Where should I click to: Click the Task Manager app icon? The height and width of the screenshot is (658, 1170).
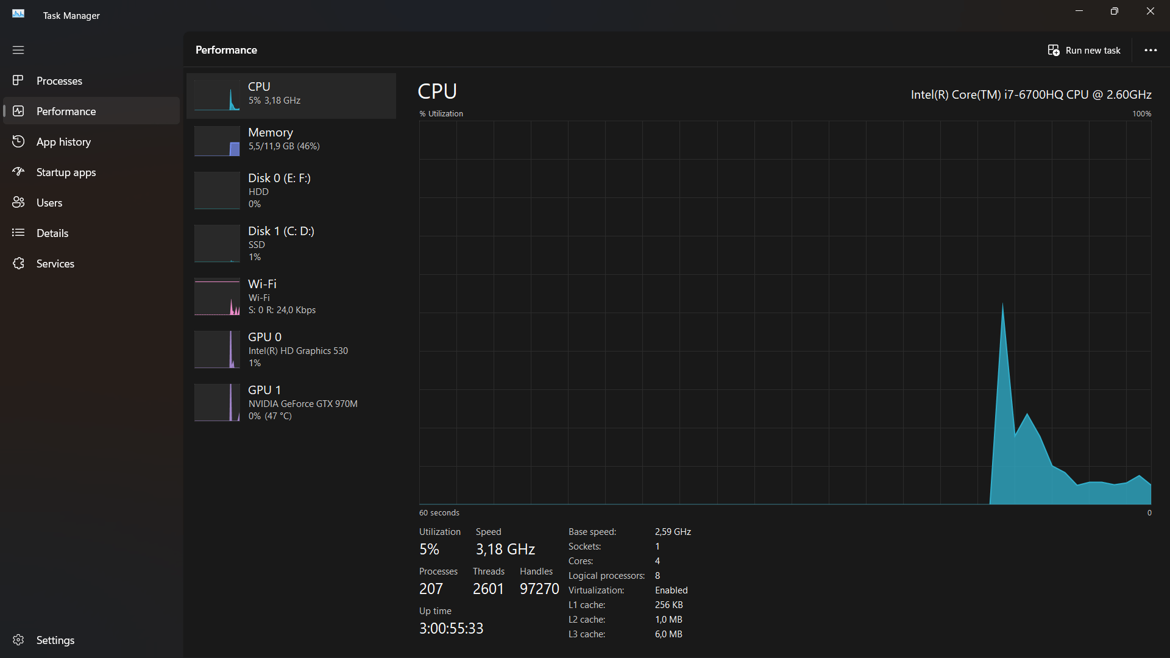pos(18,13)
